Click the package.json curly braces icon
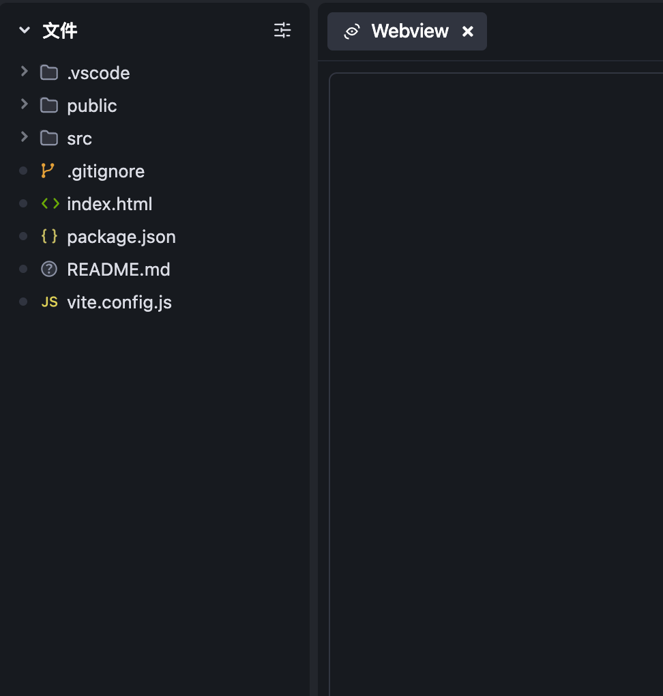 [x=49, y=237]
